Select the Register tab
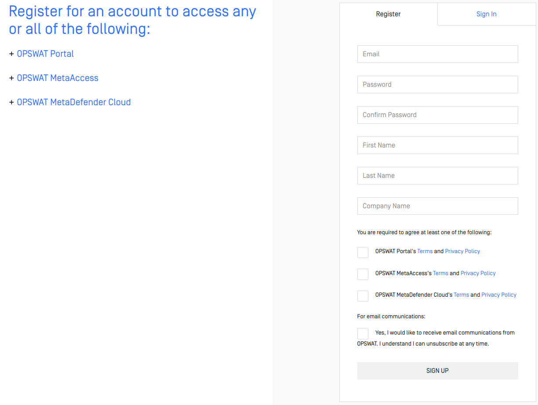The image size is (538, 405). (389, 14)
